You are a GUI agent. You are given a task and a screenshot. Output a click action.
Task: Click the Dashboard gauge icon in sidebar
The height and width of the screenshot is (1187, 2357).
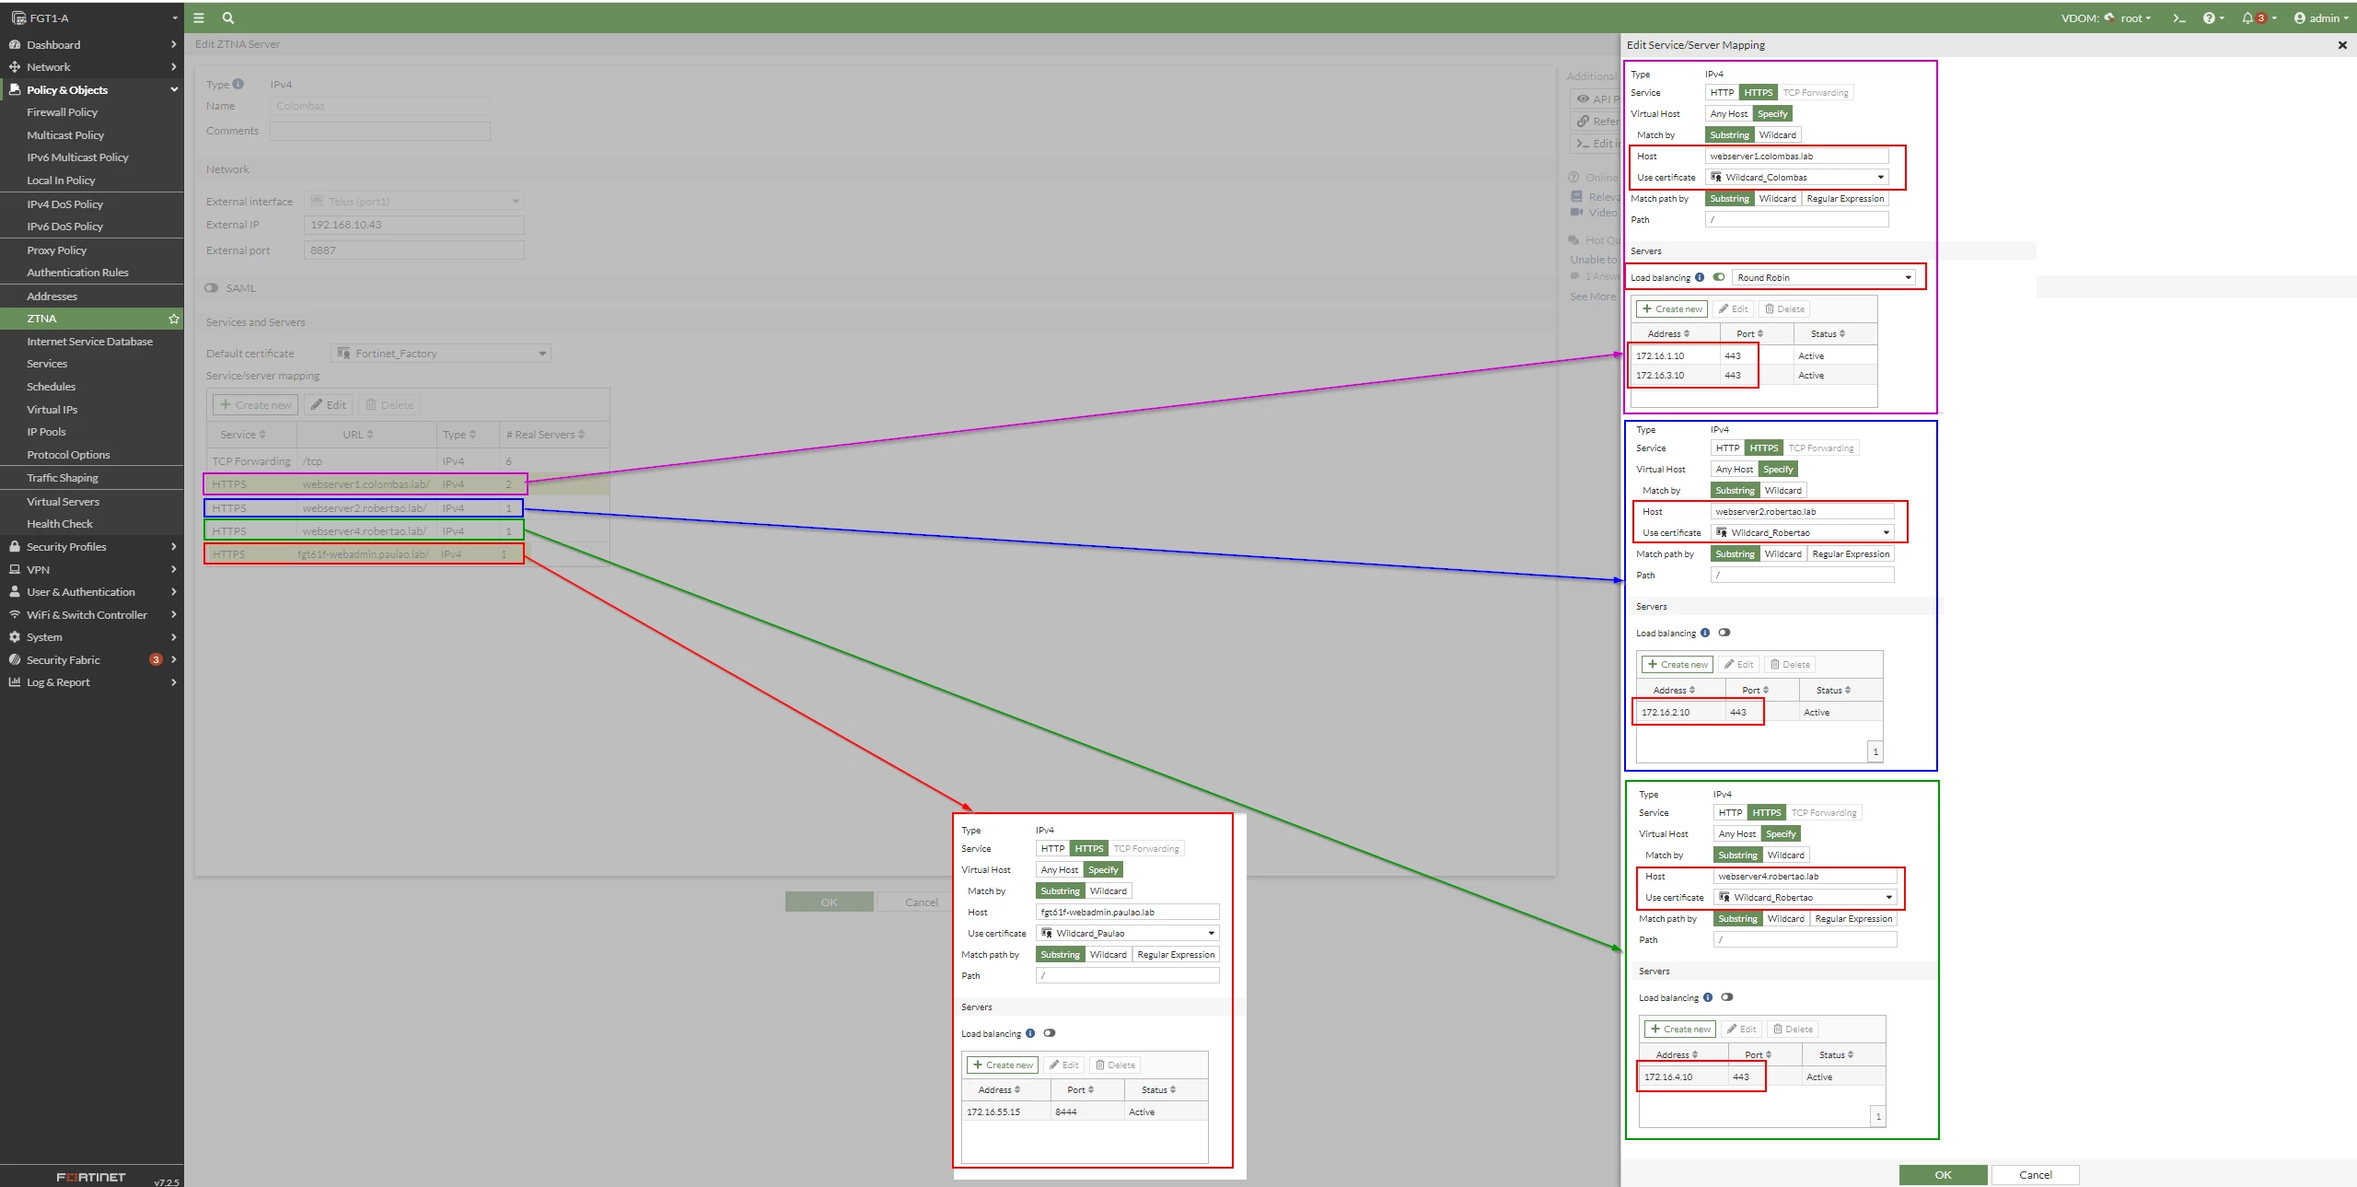[15, 44]
